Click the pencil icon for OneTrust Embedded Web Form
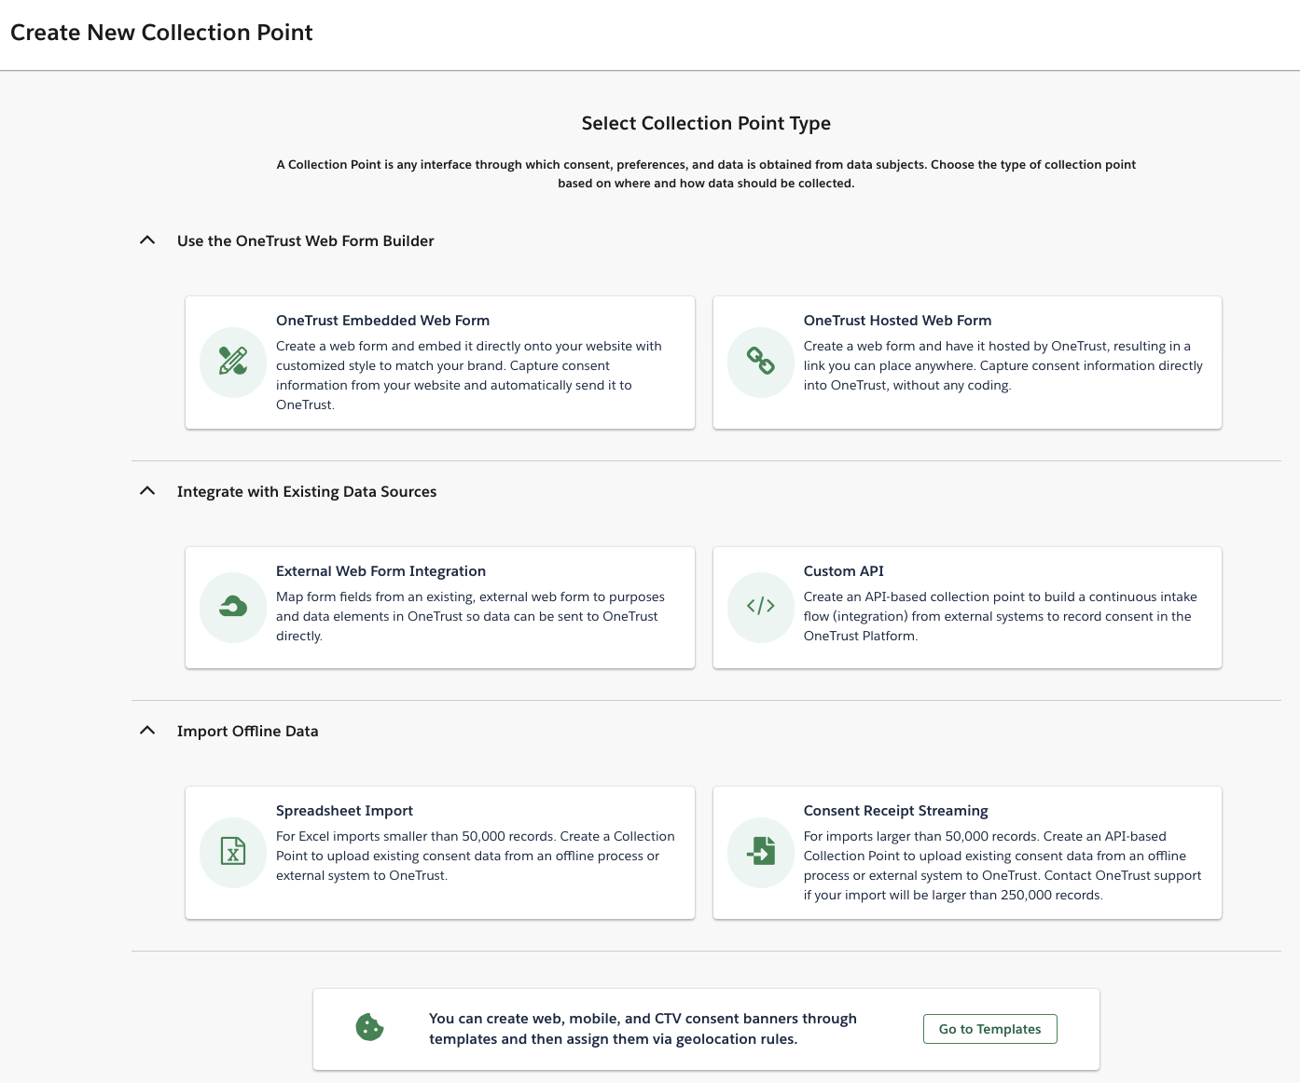Viewport: 1300px width, 1083px height. [232, 362]
